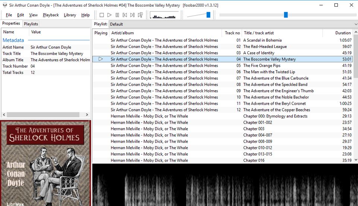This screenshot has width=358, height=206.
Task: Select Moby Dick Chapter 001-002
Action: [x=223, y=122]
